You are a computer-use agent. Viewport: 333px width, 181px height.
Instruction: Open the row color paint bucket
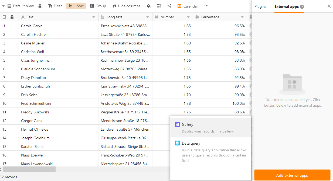coord(148,6)
